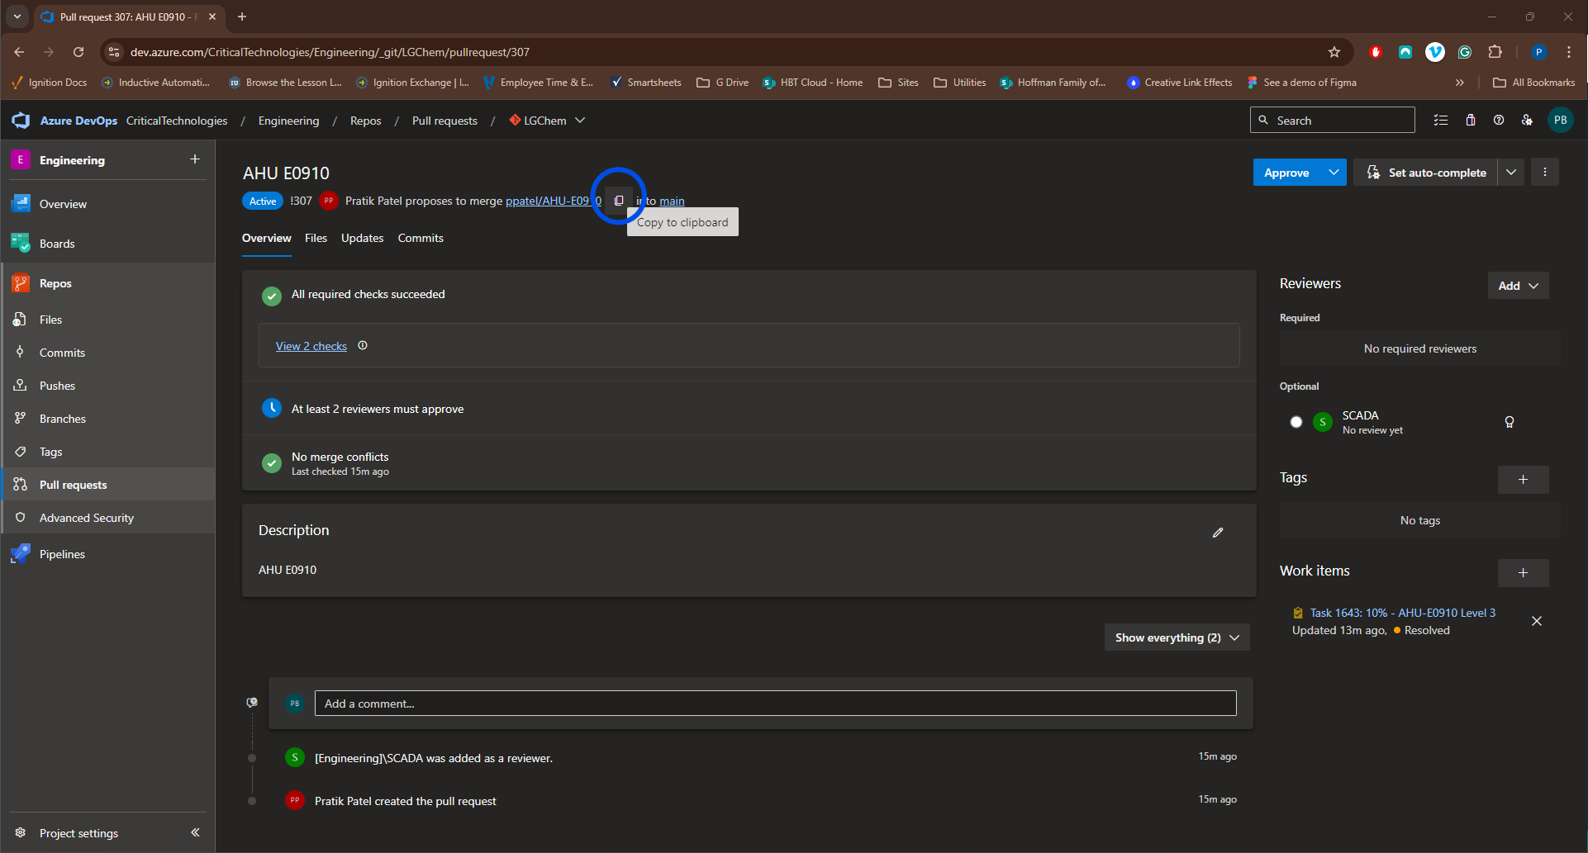Open the Help question mark icon
This screenshot has width=1588, height=853.
1498,121
